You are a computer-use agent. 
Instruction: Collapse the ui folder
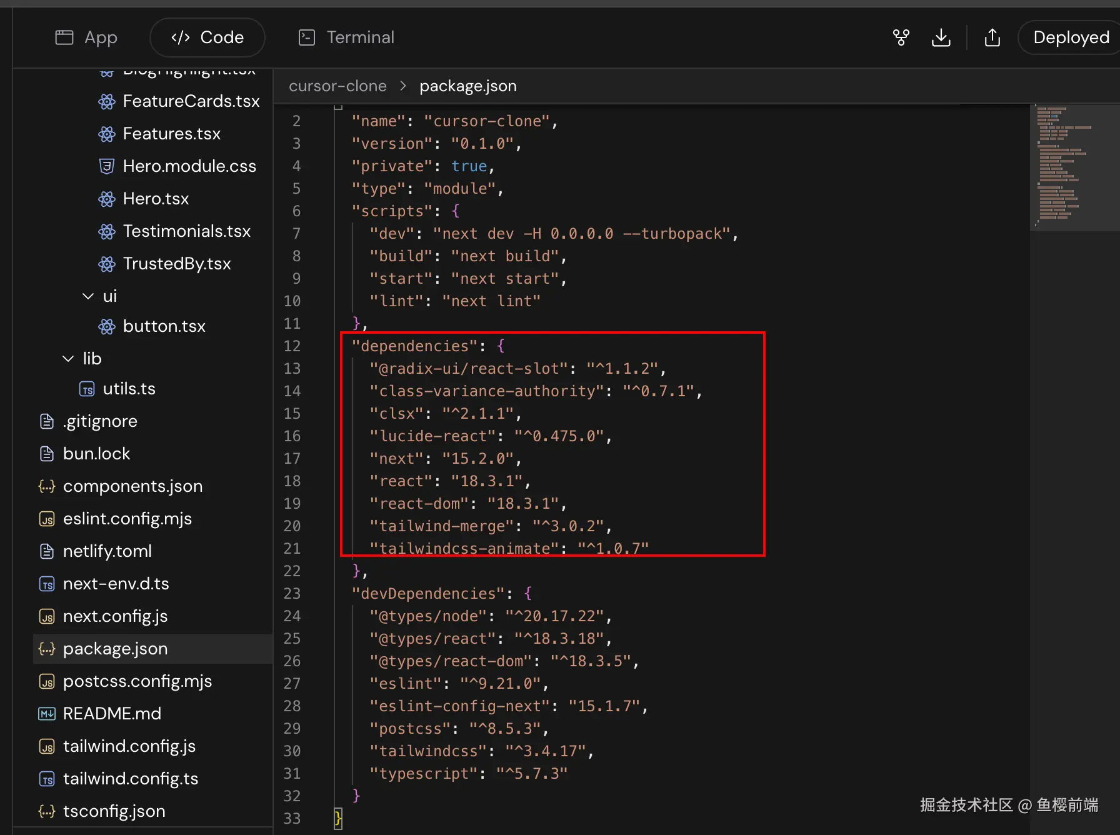[x=88, y=296]
